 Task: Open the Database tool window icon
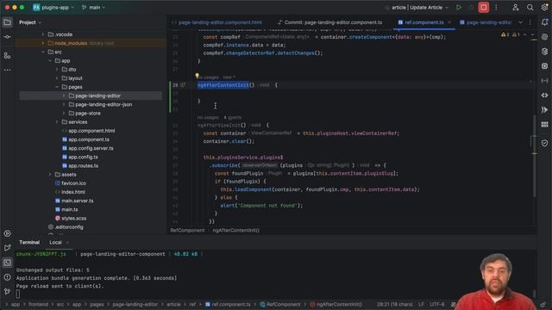(544, 52)
